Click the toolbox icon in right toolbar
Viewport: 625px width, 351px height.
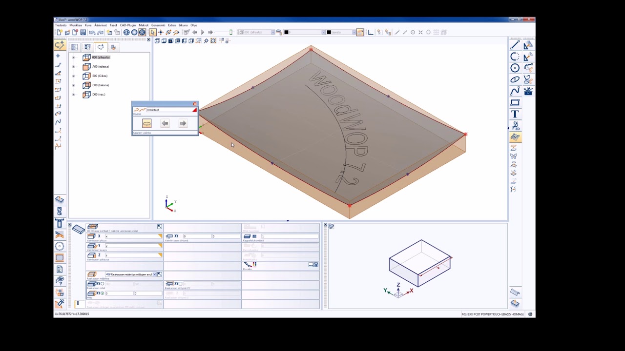528,91
